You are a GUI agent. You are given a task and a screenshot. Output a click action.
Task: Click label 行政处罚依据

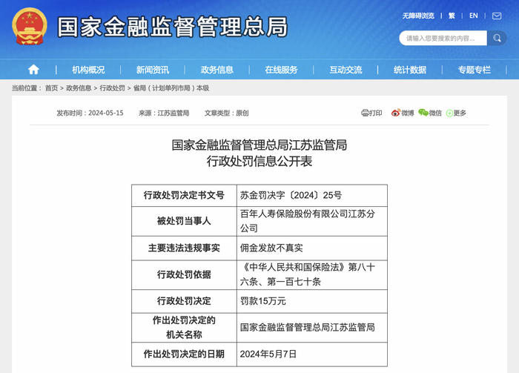[x=184, y=275]
